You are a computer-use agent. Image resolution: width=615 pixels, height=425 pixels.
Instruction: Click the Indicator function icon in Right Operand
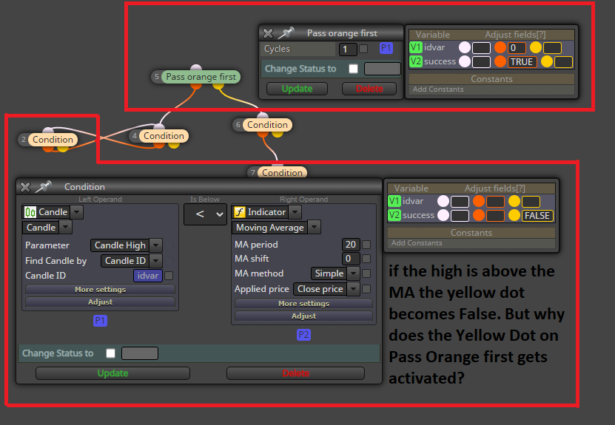(x=240, y=212)
